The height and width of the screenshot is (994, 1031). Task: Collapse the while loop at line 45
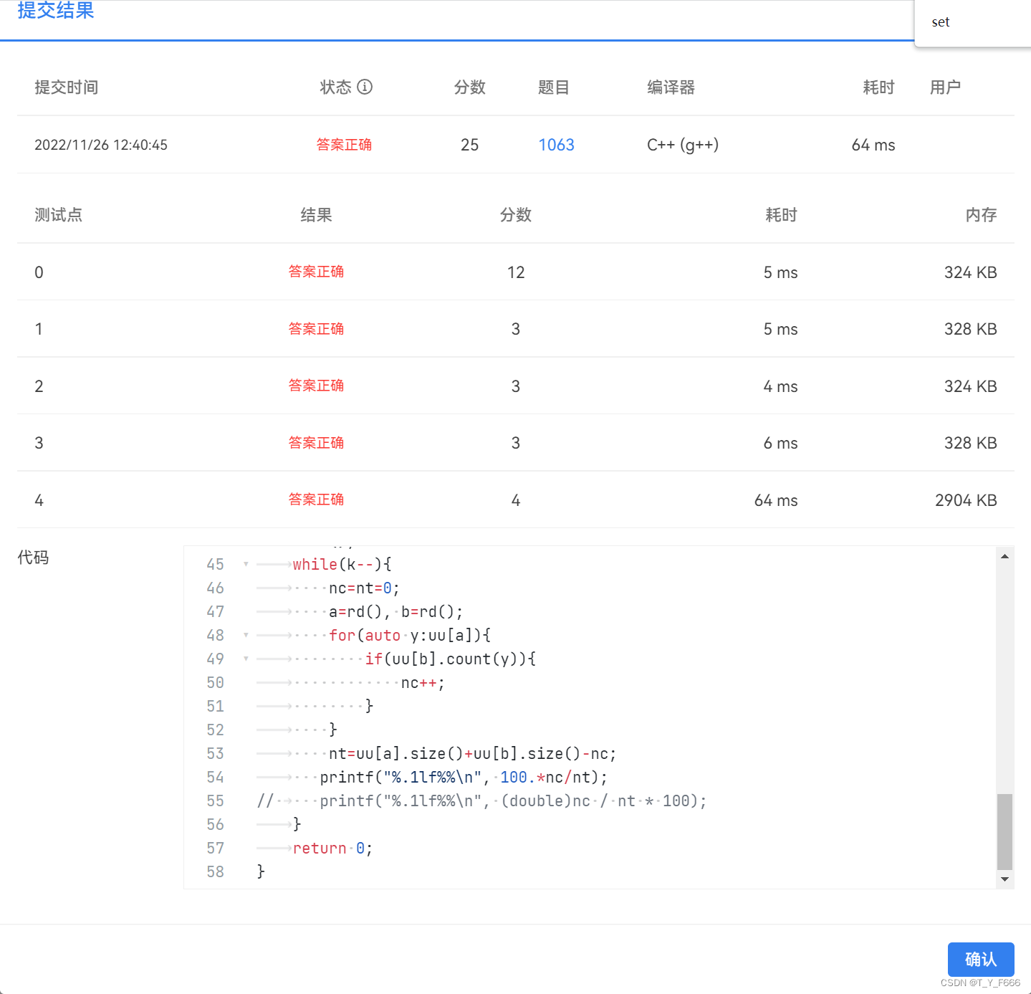coord(246,564)
